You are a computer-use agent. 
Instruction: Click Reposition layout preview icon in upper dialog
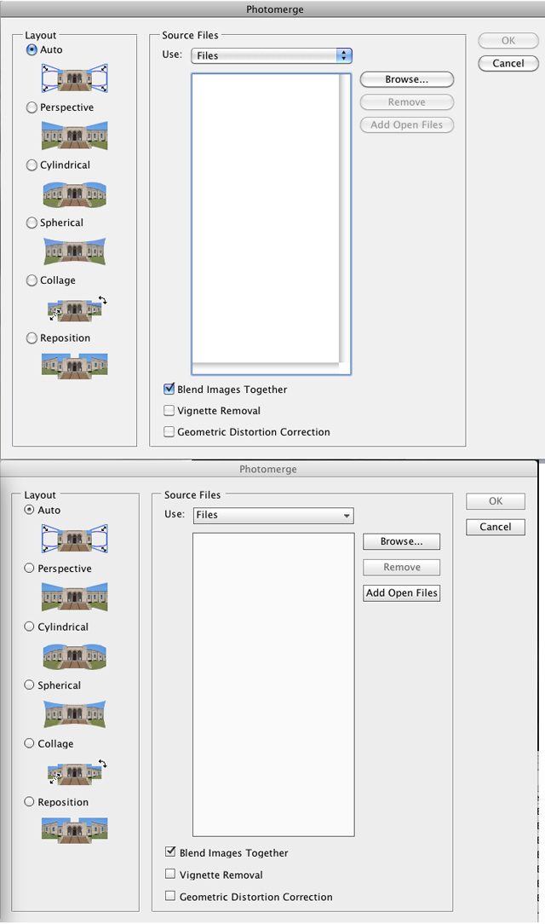pyautogui.click(x=75, y=366)
